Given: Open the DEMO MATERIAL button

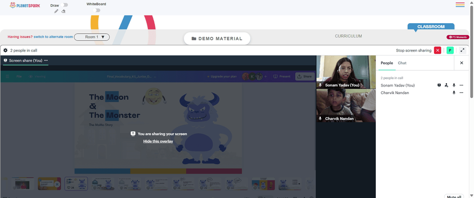Looking at the screenshot, I should 217,39.
